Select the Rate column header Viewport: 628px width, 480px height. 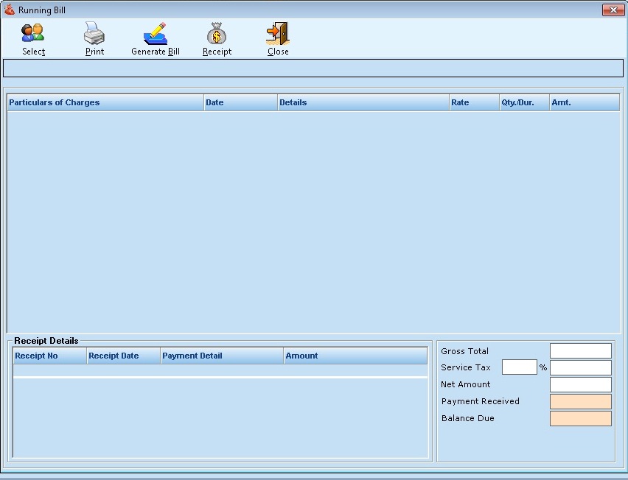pos(472,102)
